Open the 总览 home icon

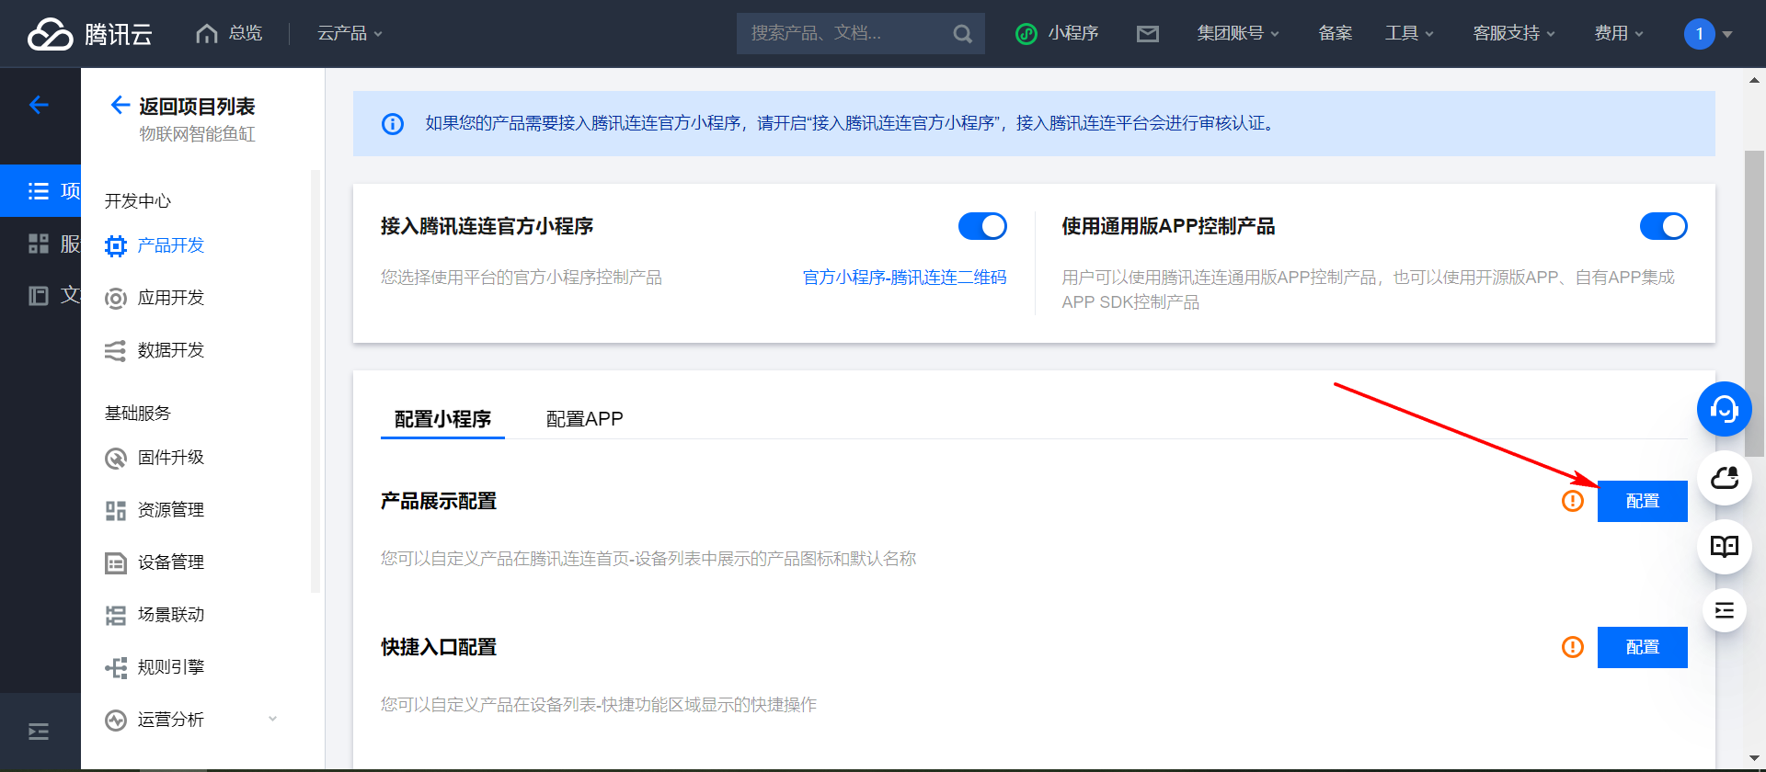pos(207,33)
